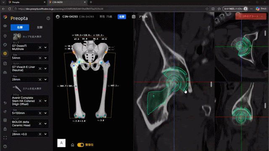
Task: Click the bottom-right sagittal CT view
Action: (x=242, y=117)
